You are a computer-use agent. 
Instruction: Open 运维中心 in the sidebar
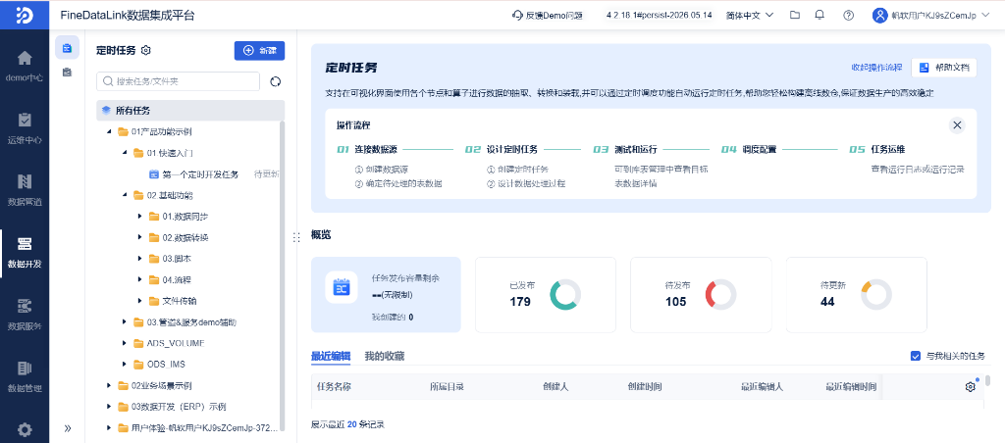click(25, 128)
